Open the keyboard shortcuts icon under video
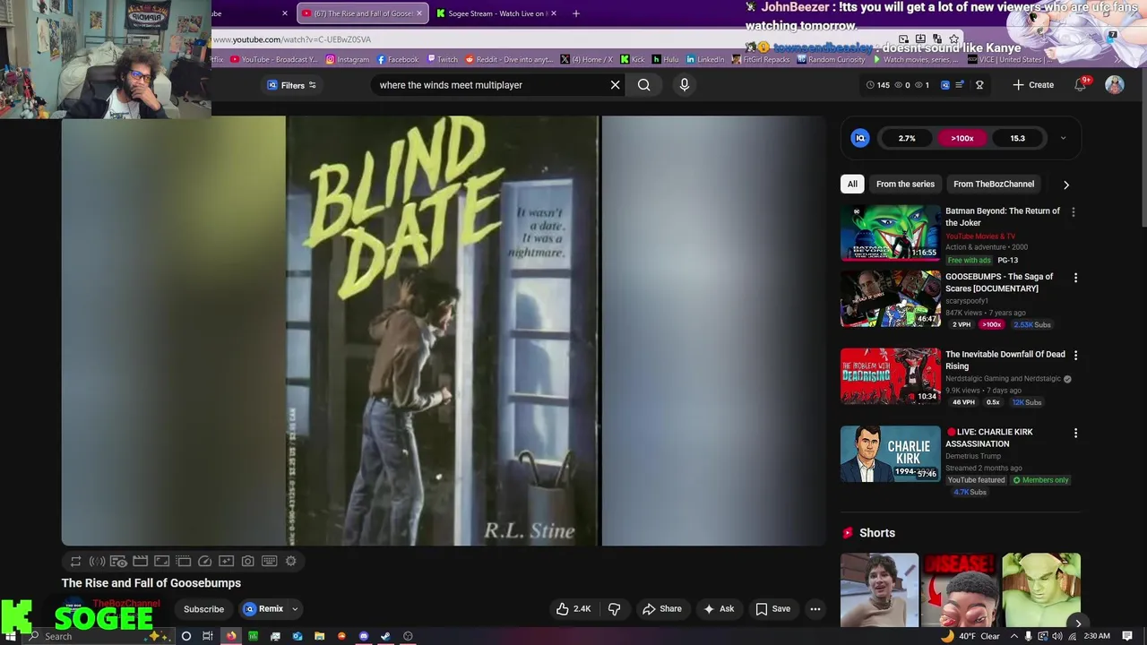Image resolution: width=1147 pixels, height=645 pixels. point(269,561)
